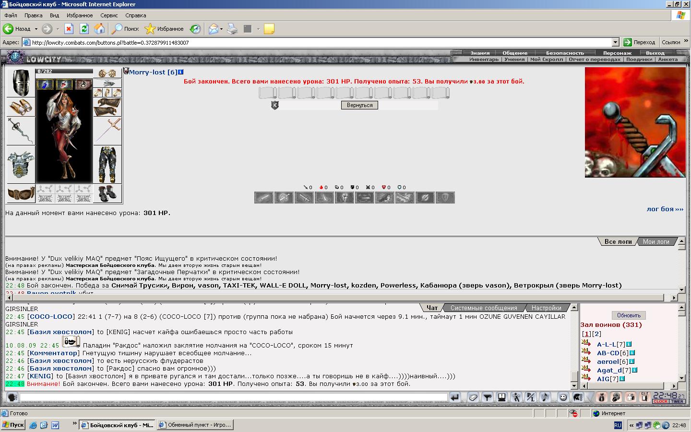The width and height of the screenshot is (691, 432).
Task: Click the Поиск search button
Action: tap(125, 29)
